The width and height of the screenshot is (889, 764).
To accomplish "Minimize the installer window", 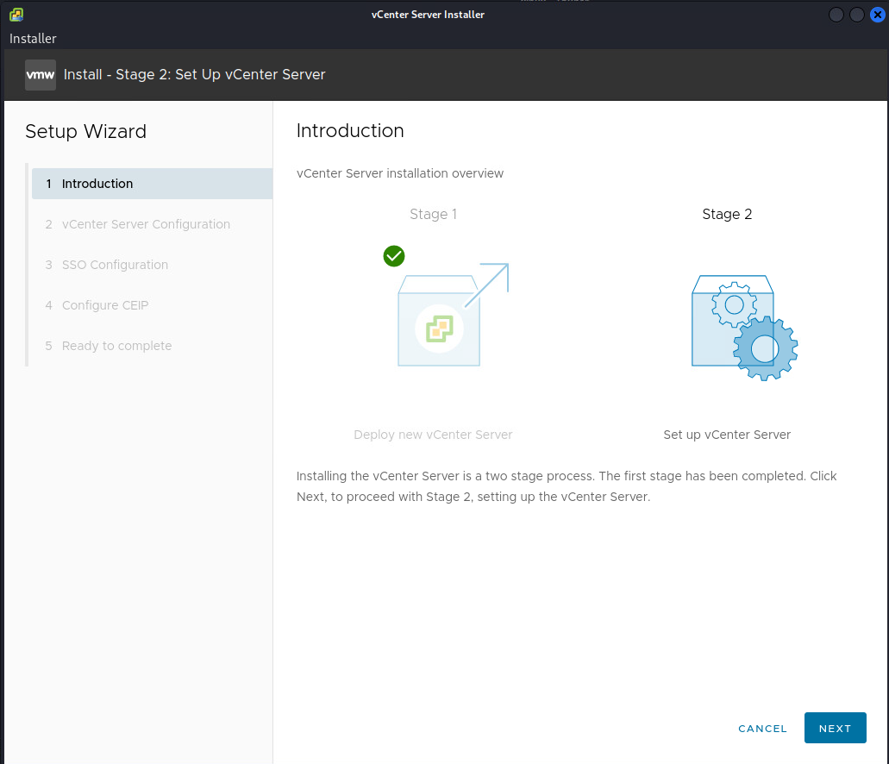I will pos(836,15).
